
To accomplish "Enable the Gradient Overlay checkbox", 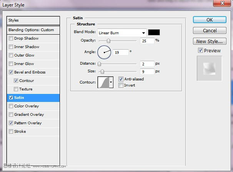I will click(x=11, y=115).
